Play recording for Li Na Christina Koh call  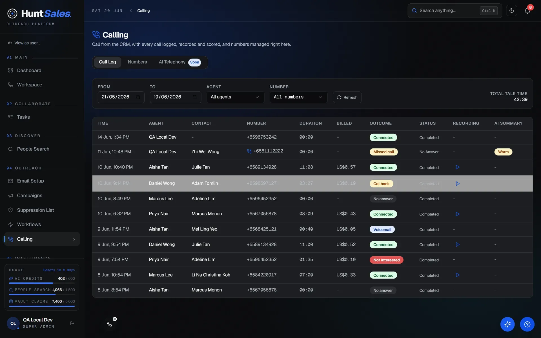click(458, 275)
